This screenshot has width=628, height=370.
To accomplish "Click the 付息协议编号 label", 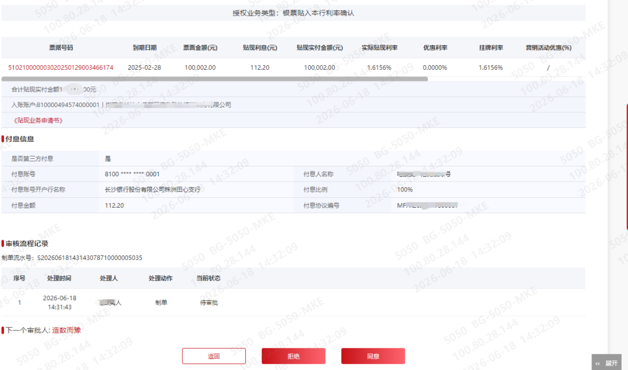I will point(321,205).
